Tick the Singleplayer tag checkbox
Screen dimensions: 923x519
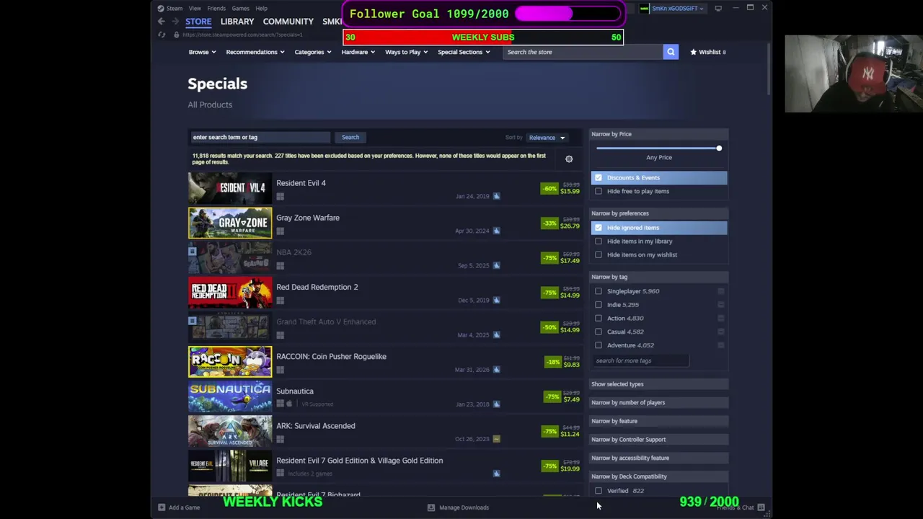[x=599, y=291]
